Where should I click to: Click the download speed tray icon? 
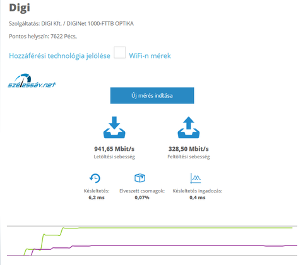[114, 127]
